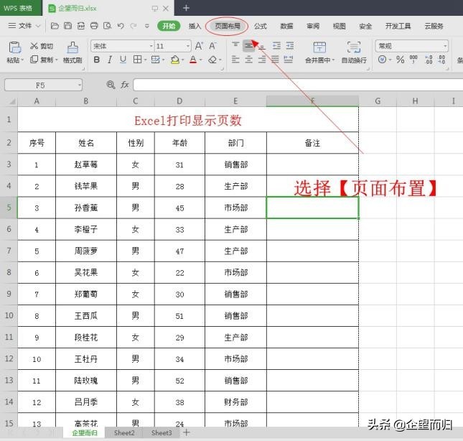Expand the quick access toolbar customize arrow
Viewport: 463px width, 441px height.
[x=146, y=26]
